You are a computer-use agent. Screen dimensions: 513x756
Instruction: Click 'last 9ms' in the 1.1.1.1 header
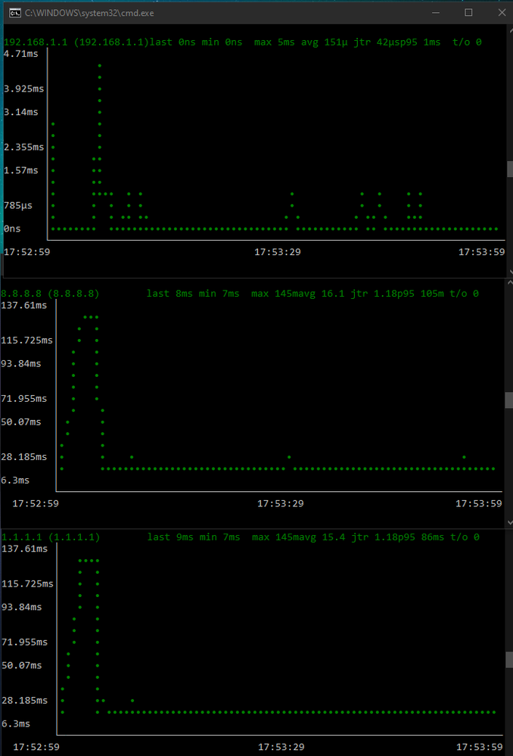pos(170,537)
